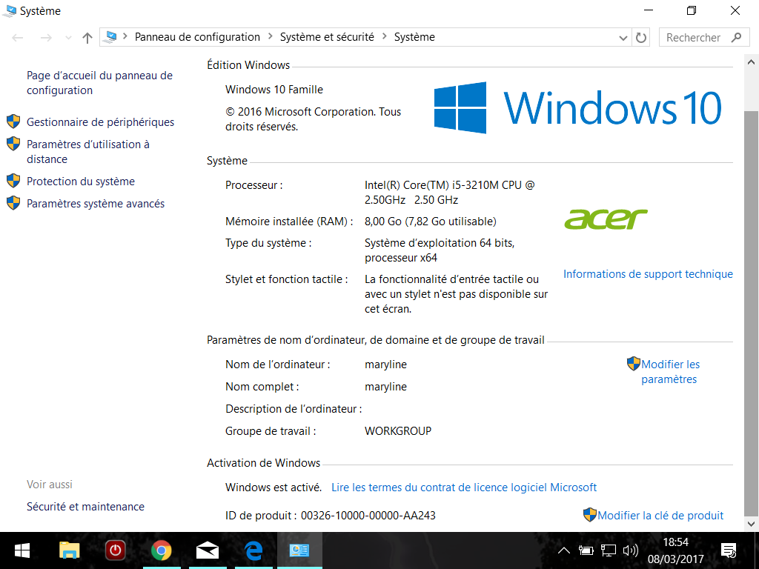Expand chevron after Système et sécurité
The width and height of the screenshot is (759, 569).
tap(385, 37)
